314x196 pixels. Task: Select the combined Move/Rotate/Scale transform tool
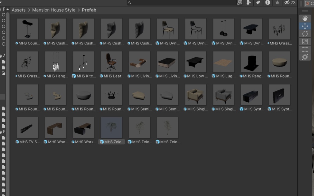pos(305,57)
